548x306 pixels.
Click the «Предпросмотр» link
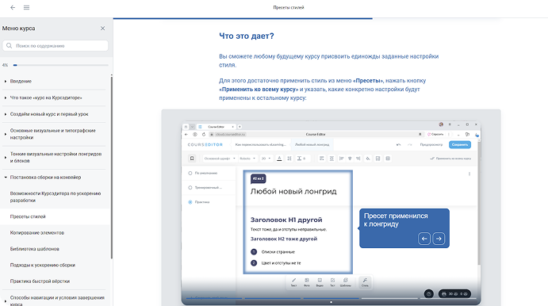coord(431,144)
